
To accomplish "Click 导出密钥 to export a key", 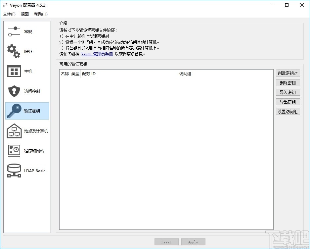I will tap(288, 102).
